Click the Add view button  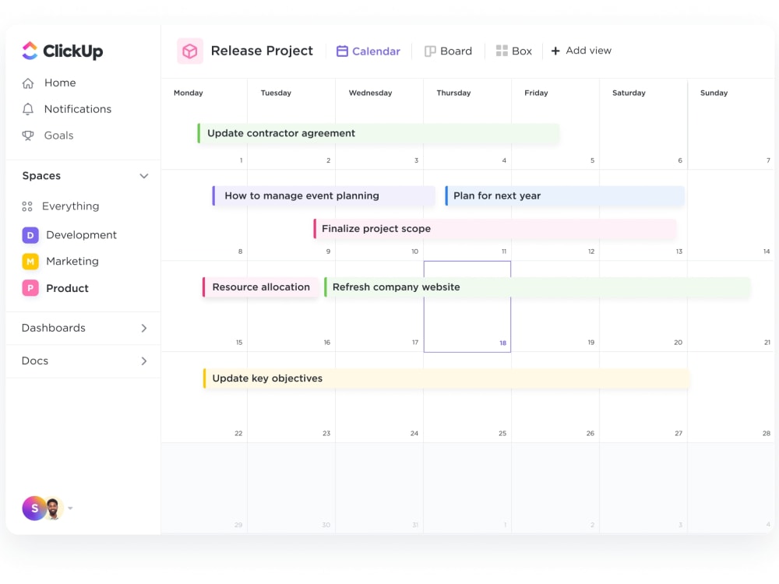pyautogui.click(x=581, y=51)
